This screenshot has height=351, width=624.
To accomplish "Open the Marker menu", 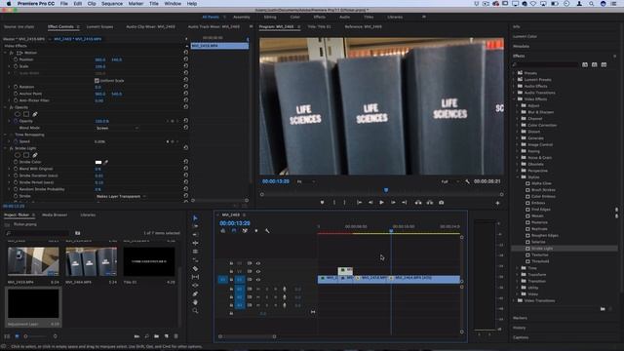I will tap(136, 4).
